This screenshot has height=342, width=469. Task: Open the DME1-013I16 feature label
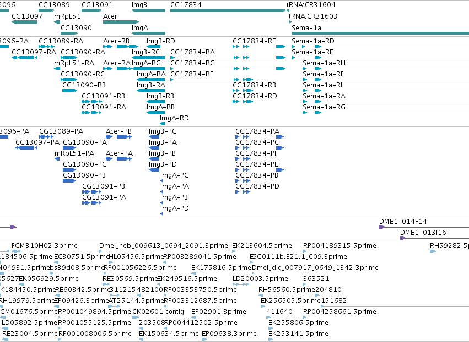pos(423,233)
